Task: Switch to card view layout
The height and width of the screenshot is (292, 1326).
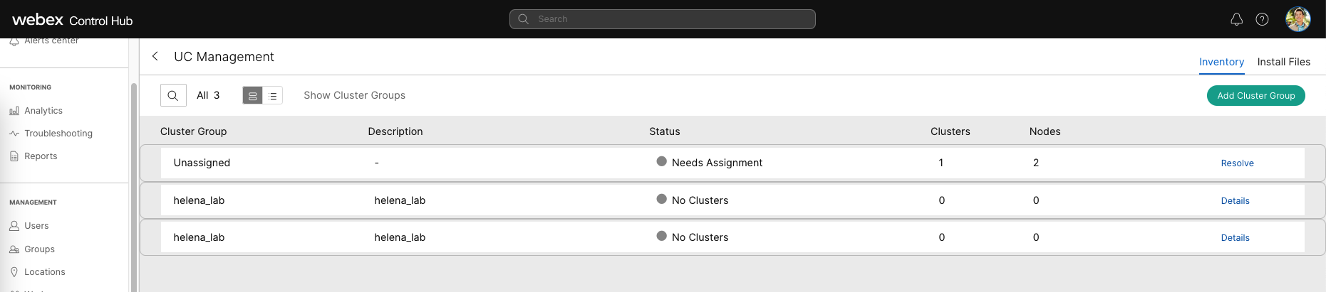Action: (253, 95)
